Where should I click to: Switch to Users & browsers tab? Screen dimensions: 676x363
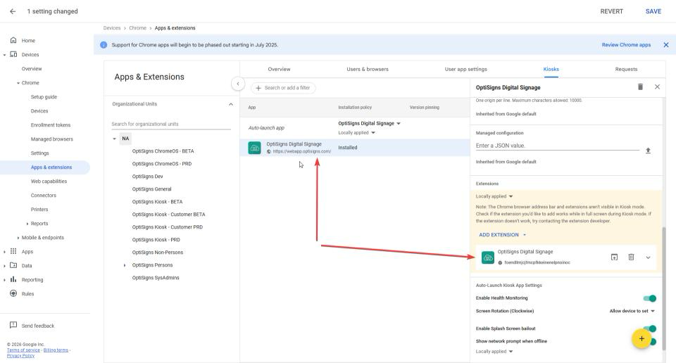pos(368,69)
